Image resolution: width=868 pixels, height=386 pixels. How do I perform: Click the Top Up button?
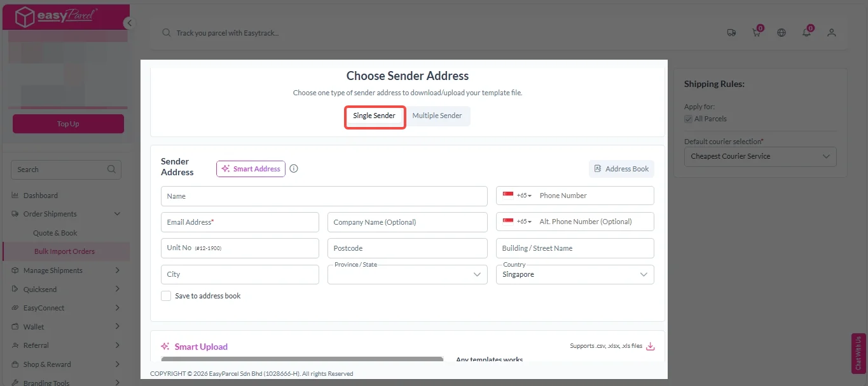(68, 124)
